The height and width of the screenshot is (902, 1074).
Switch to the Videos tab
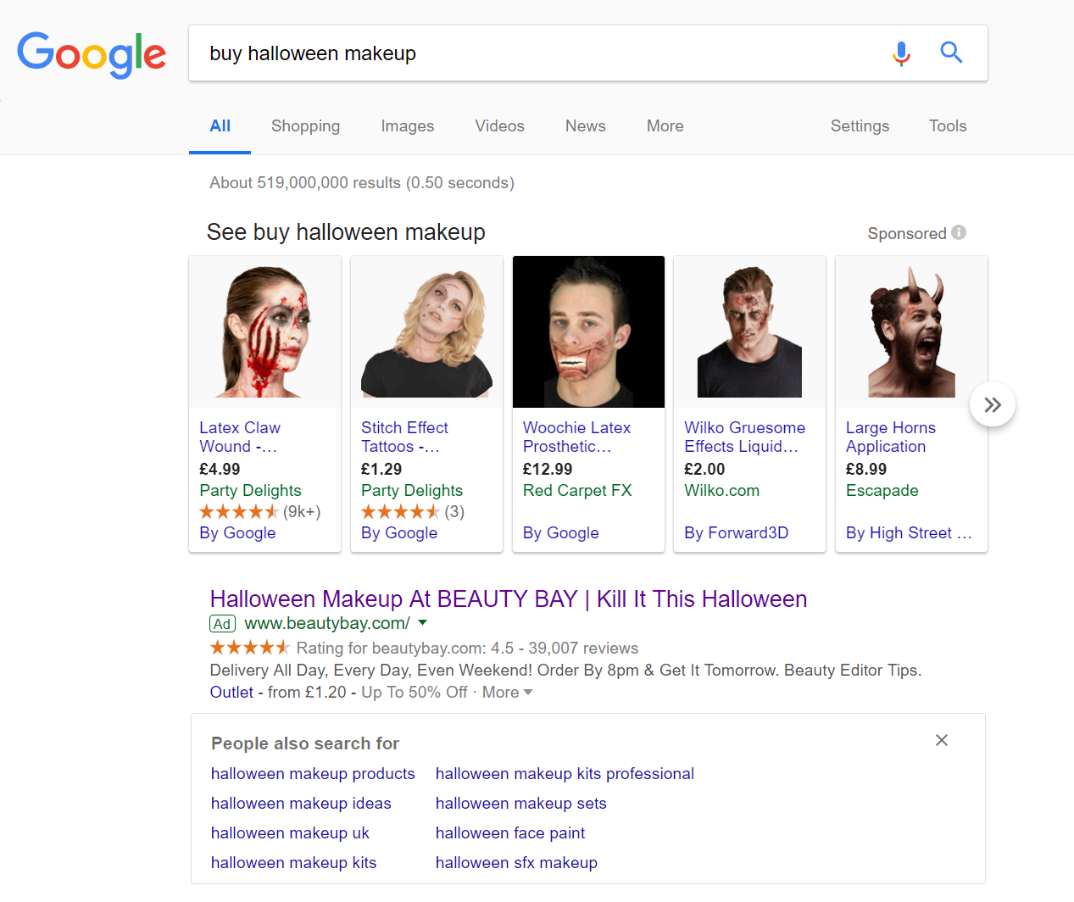point(499,126)
